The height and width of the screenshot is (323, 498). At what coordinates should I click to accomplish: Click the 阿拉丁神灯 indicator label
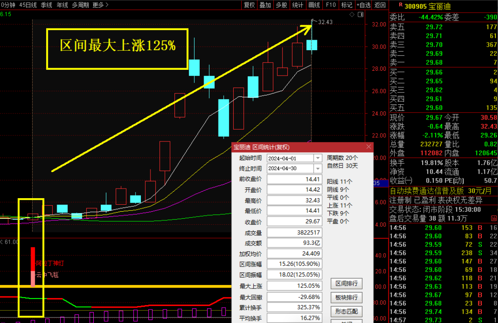pos(50,263)
